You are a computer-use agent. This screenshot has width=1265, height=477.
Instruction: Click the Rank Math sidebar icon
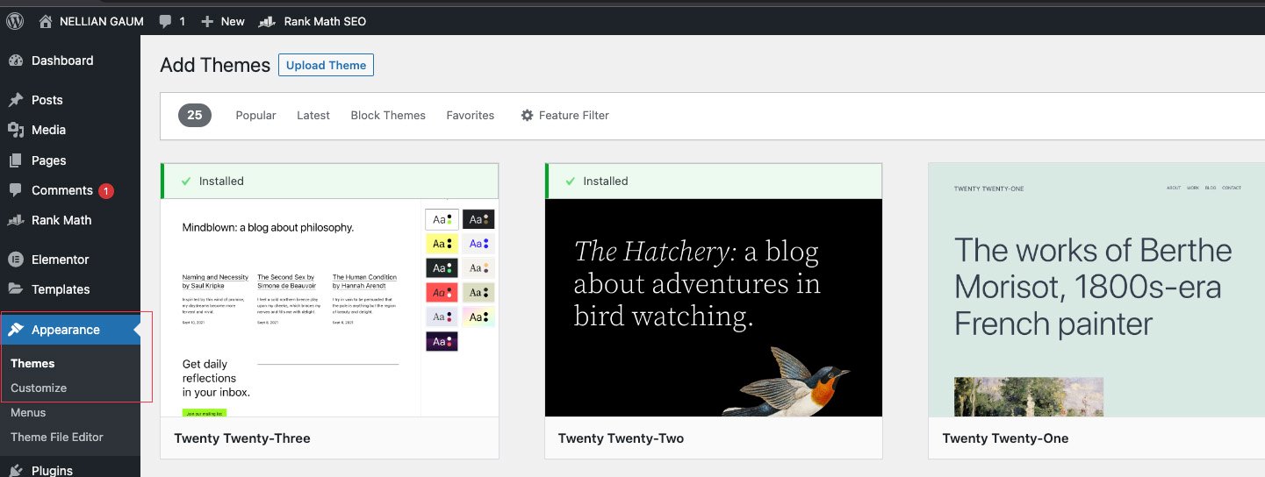16,220
